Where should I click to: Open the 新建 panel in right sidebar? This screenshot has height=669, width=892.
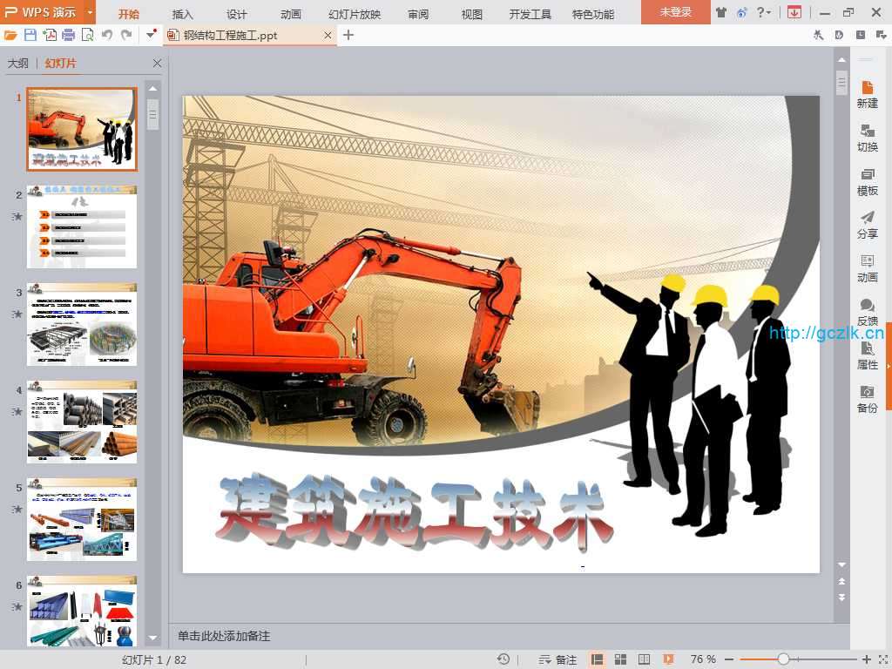pyautogui.click(x=867, y=94)
